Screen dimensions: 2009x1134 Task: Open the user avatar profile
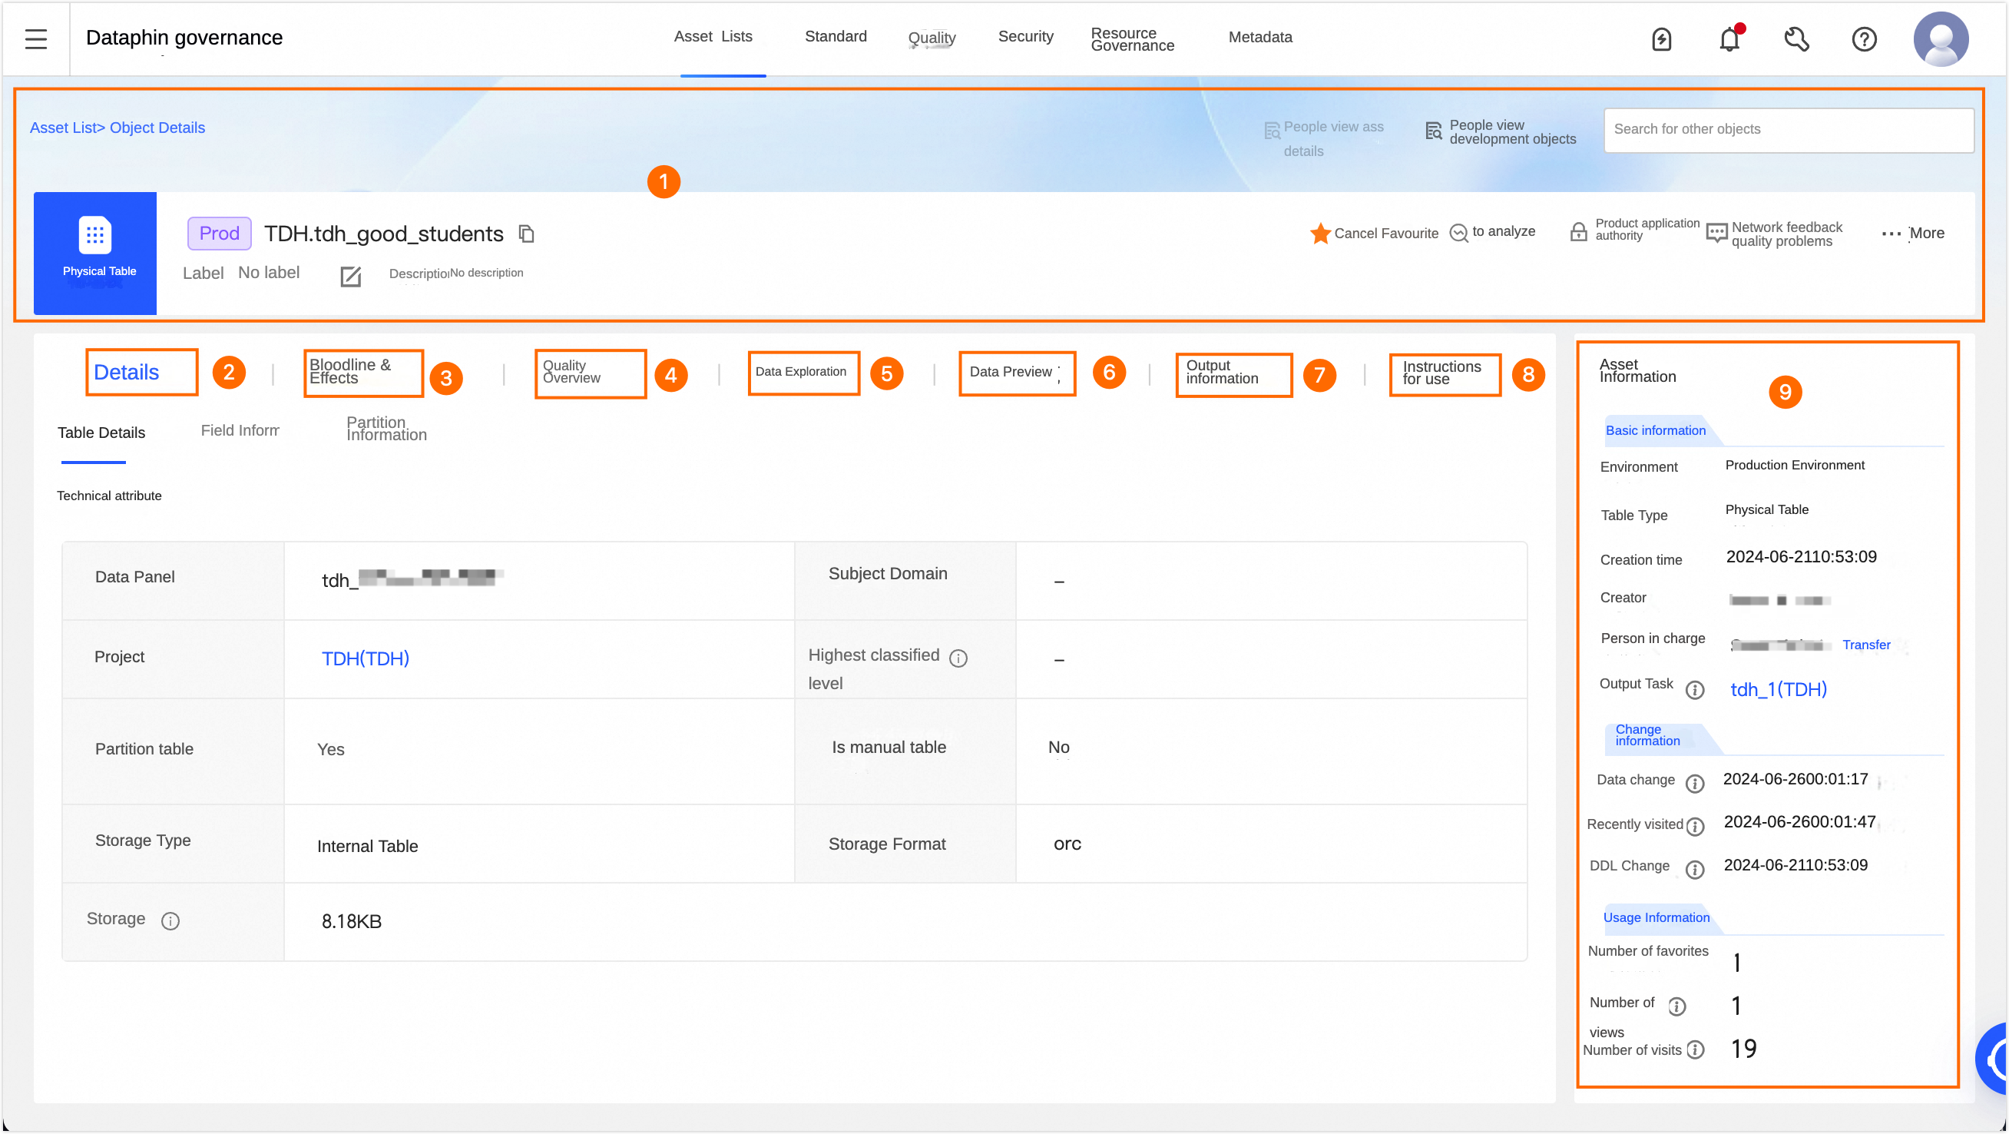1941,38
